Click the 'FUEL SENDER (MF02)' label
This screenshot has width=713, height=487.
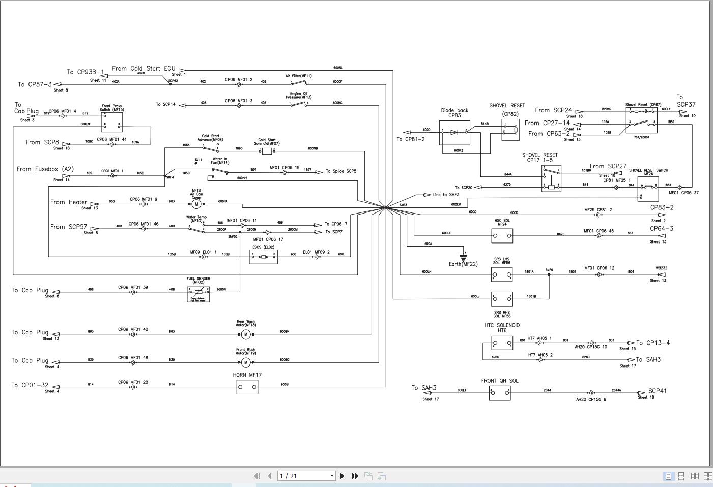coord(198,280)
